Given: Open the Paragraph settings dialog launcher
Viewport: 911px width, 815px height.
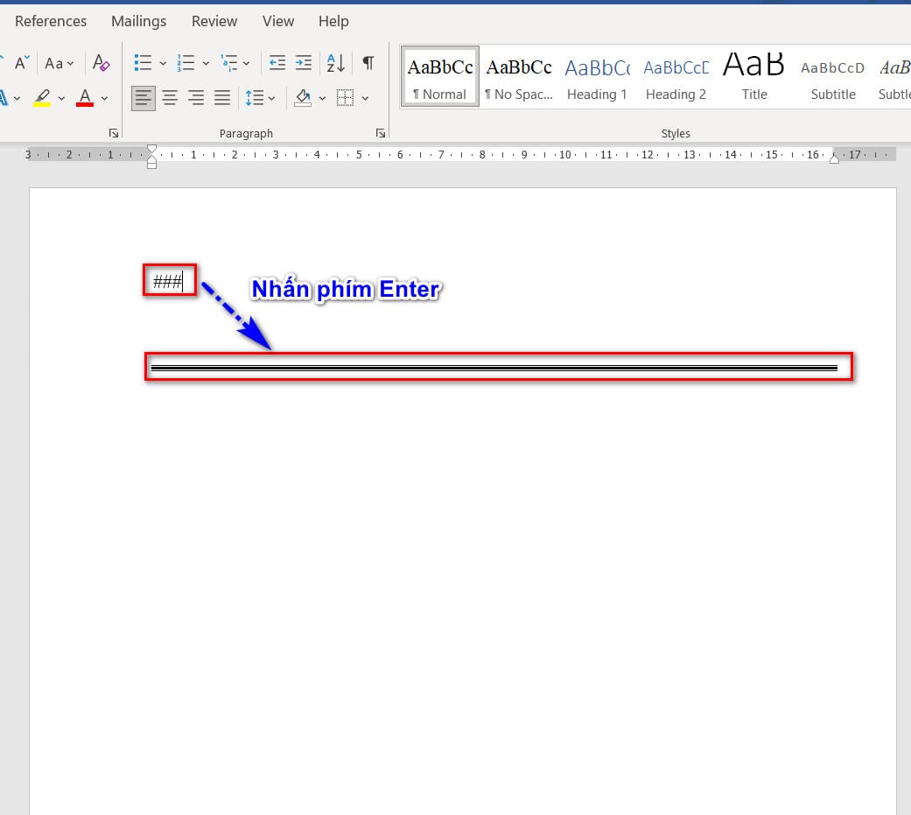Looking at the screenshot, I should pyautogui.click(x=380, y=133).
